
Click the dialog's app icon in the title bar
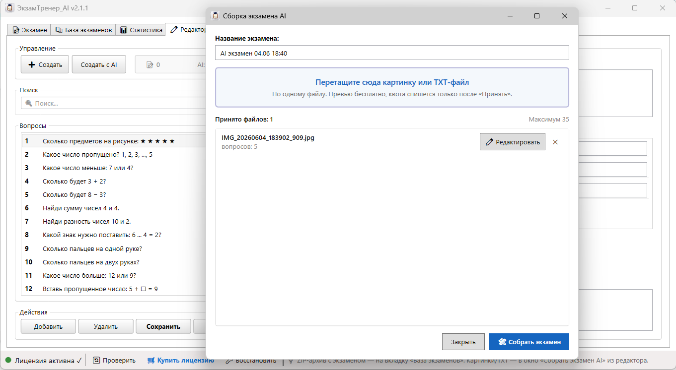coord(215,16)
